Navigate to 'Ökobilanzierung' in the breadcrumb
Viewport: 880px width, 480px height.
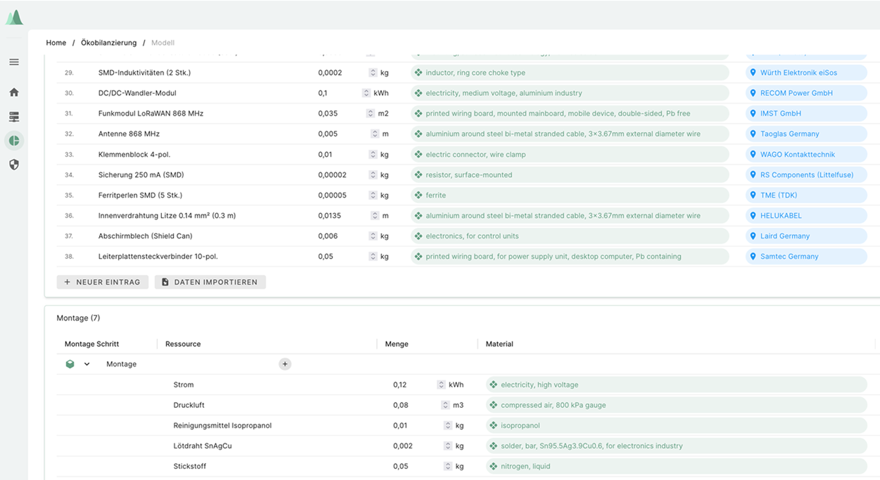pyautogui.click(x=109, y=42)
